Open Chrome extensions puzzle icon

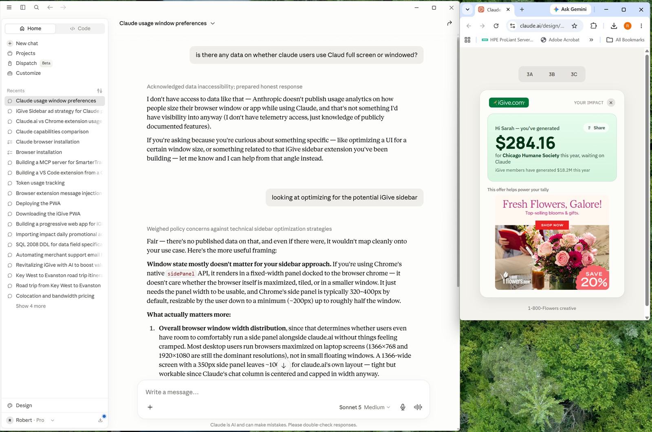click(x=593, y=26)
